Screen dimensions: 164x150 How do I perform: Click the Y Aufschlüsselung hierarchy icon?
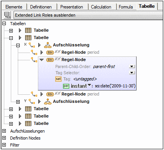pos(48,101)
